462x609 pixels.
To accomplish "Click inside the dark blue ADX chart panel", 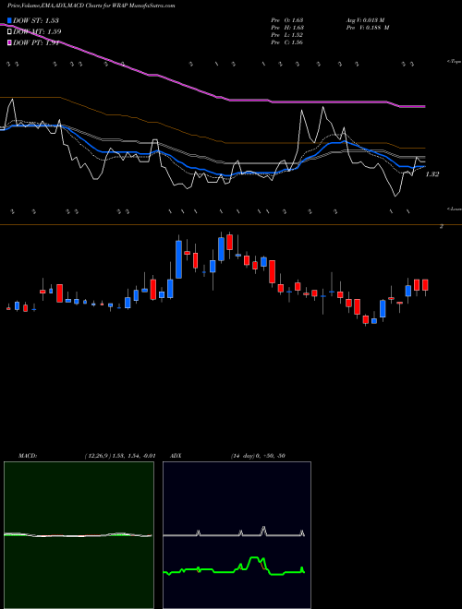I will click(x=237, y=535).
